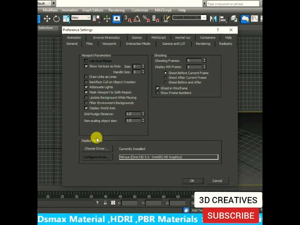Viewport: 300px width, 225px height.
Task: Select the Scale tool in main toolbar
Action: click(x=66, y=19)
